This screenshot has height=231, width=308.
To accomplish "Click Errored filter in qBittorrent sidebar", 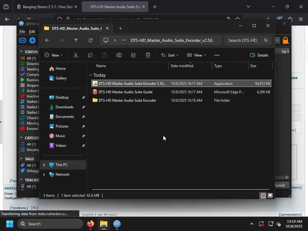I will pyautogui.click(x=29, y=129).
